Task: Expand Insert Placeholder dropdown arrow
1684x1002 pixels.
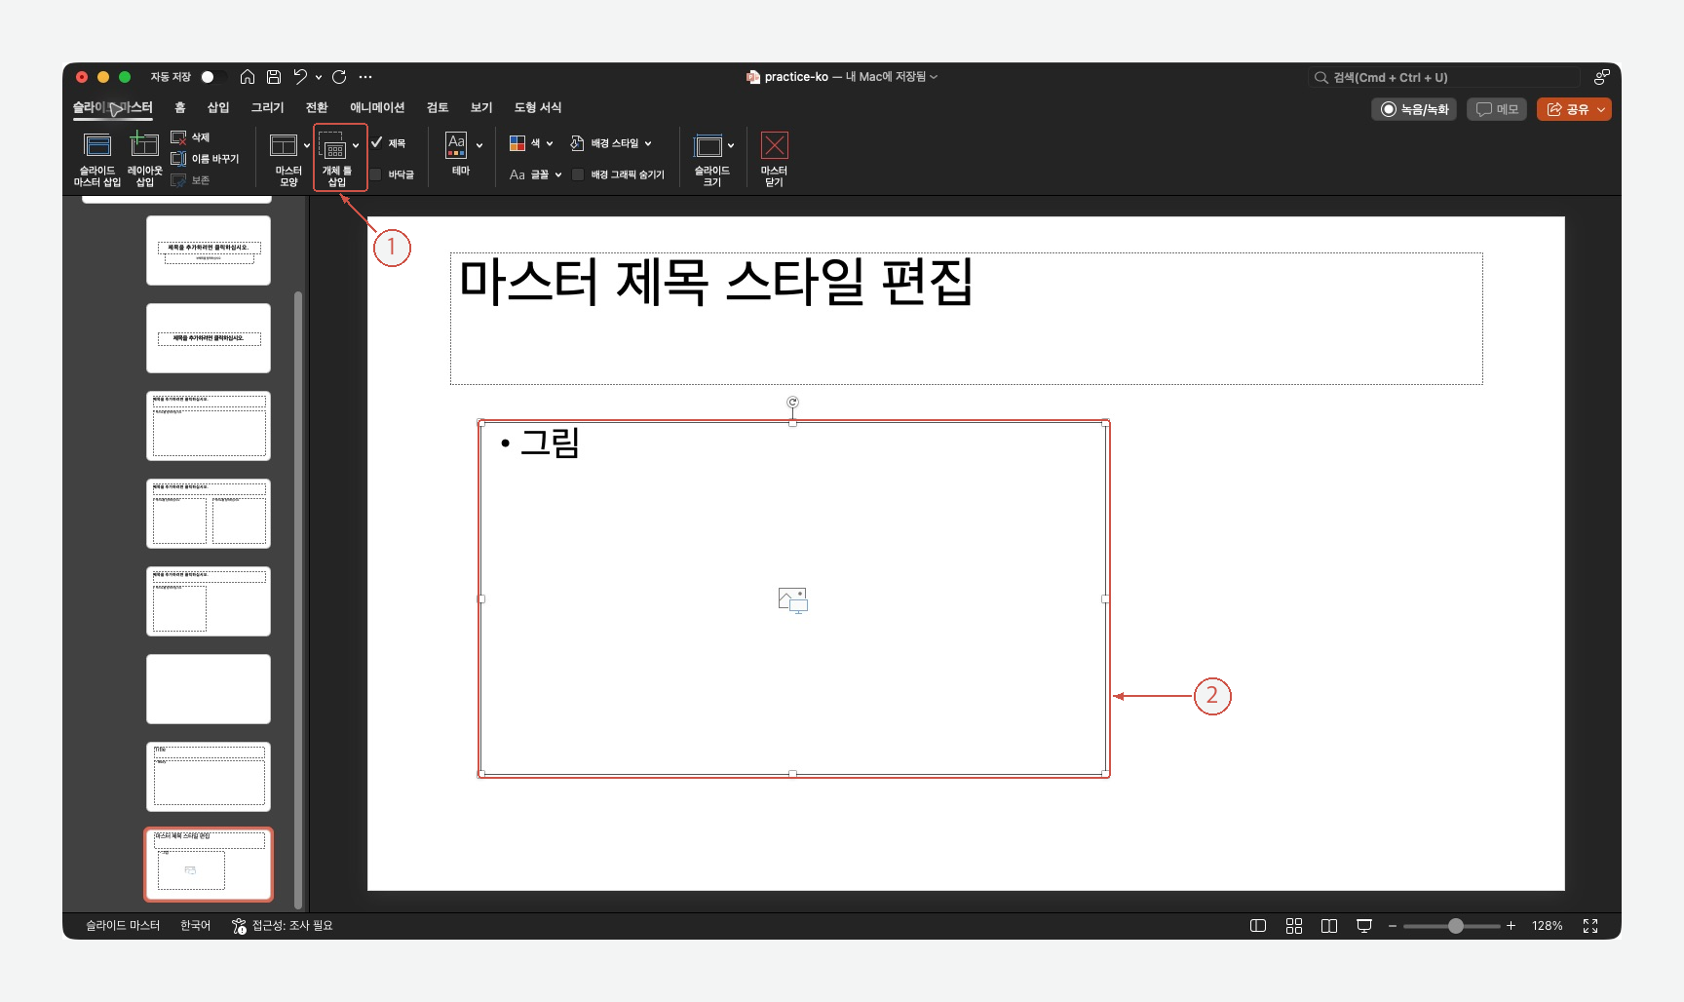Action: click(x=356, y=145)
